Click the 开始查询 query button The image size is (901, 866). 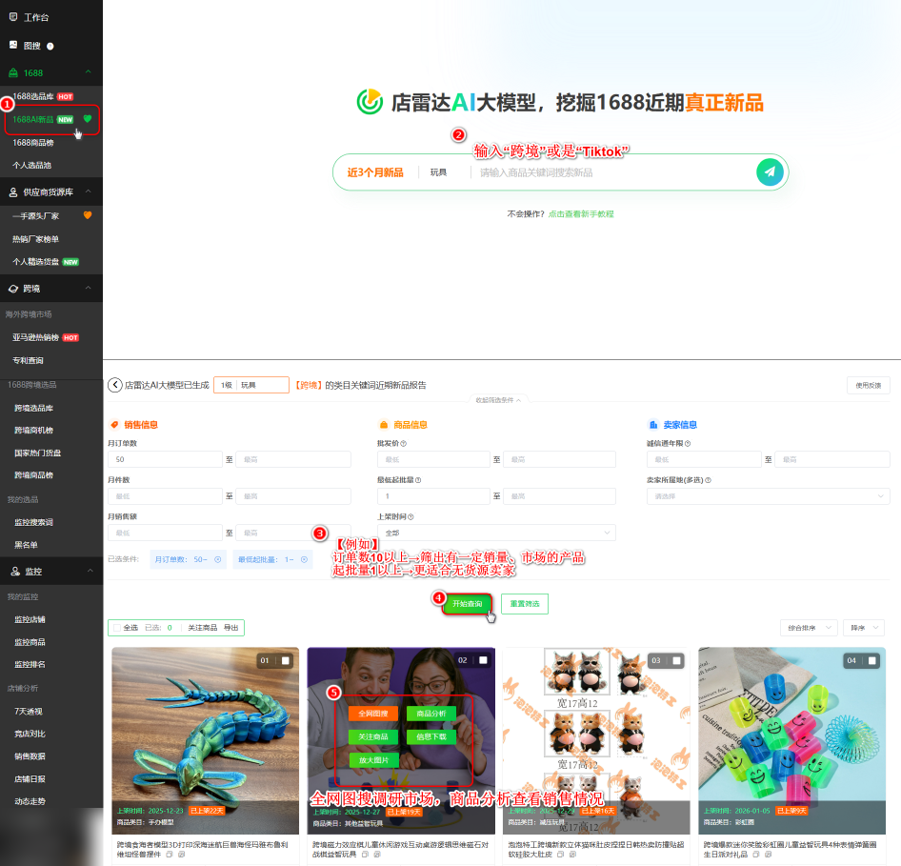[466, 605]
